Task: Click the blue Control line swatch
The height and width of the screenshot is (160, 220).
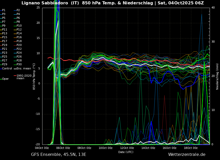Action: (x=1, y=69)
